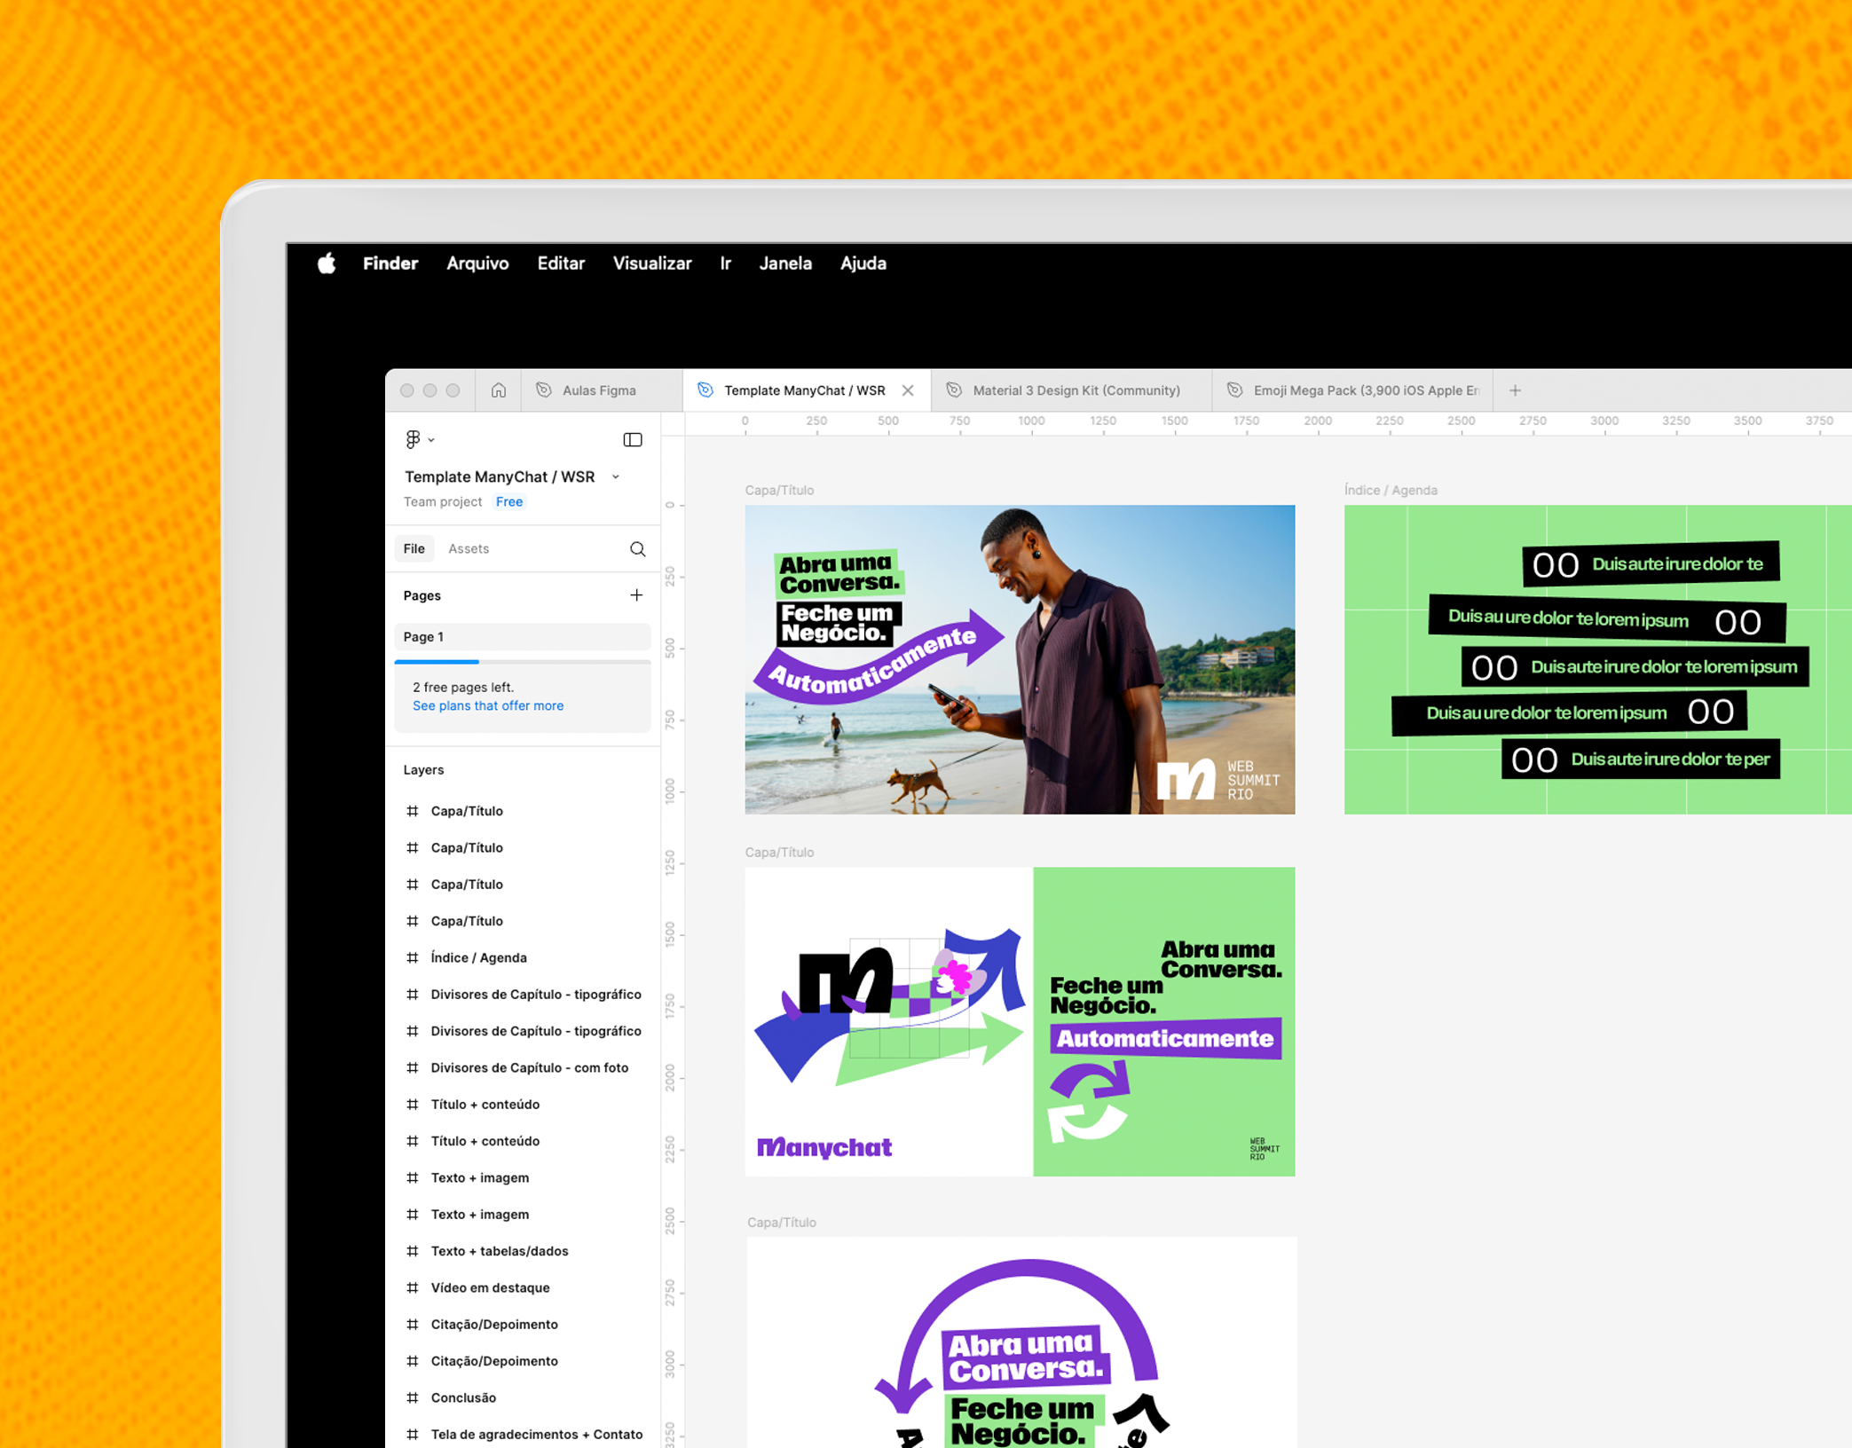Select the green Índice / Agenda frame
Viewport: 1852px width, 1448px height.
[x=1597, y=659]
